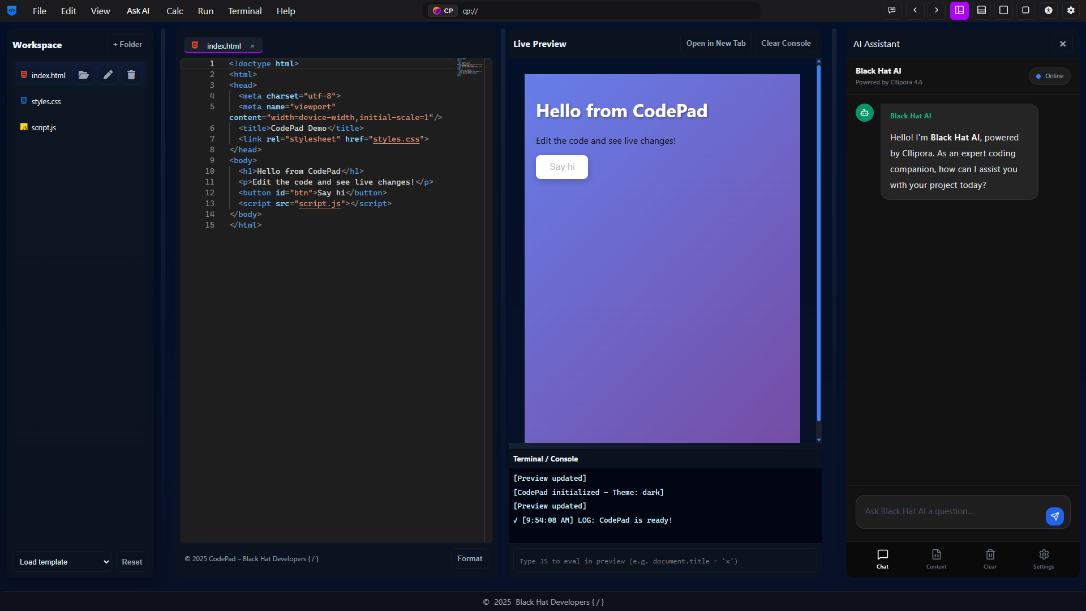Click the open folder icon beside index.html
This screenshot has width=1086, height=611.
84,75
